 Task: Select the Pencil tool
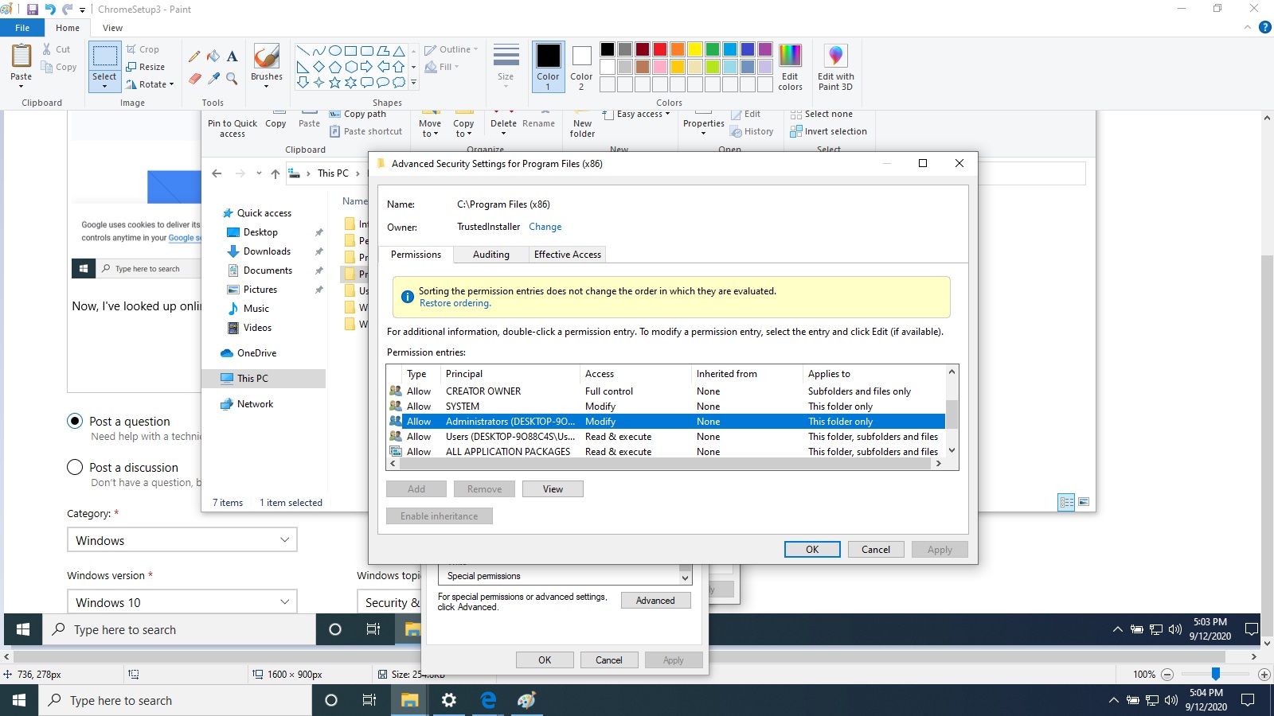click(x=194, y=56)
